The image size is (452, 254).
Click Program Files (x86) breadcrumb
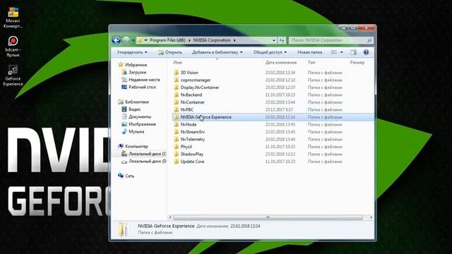[x=168, y=40]
